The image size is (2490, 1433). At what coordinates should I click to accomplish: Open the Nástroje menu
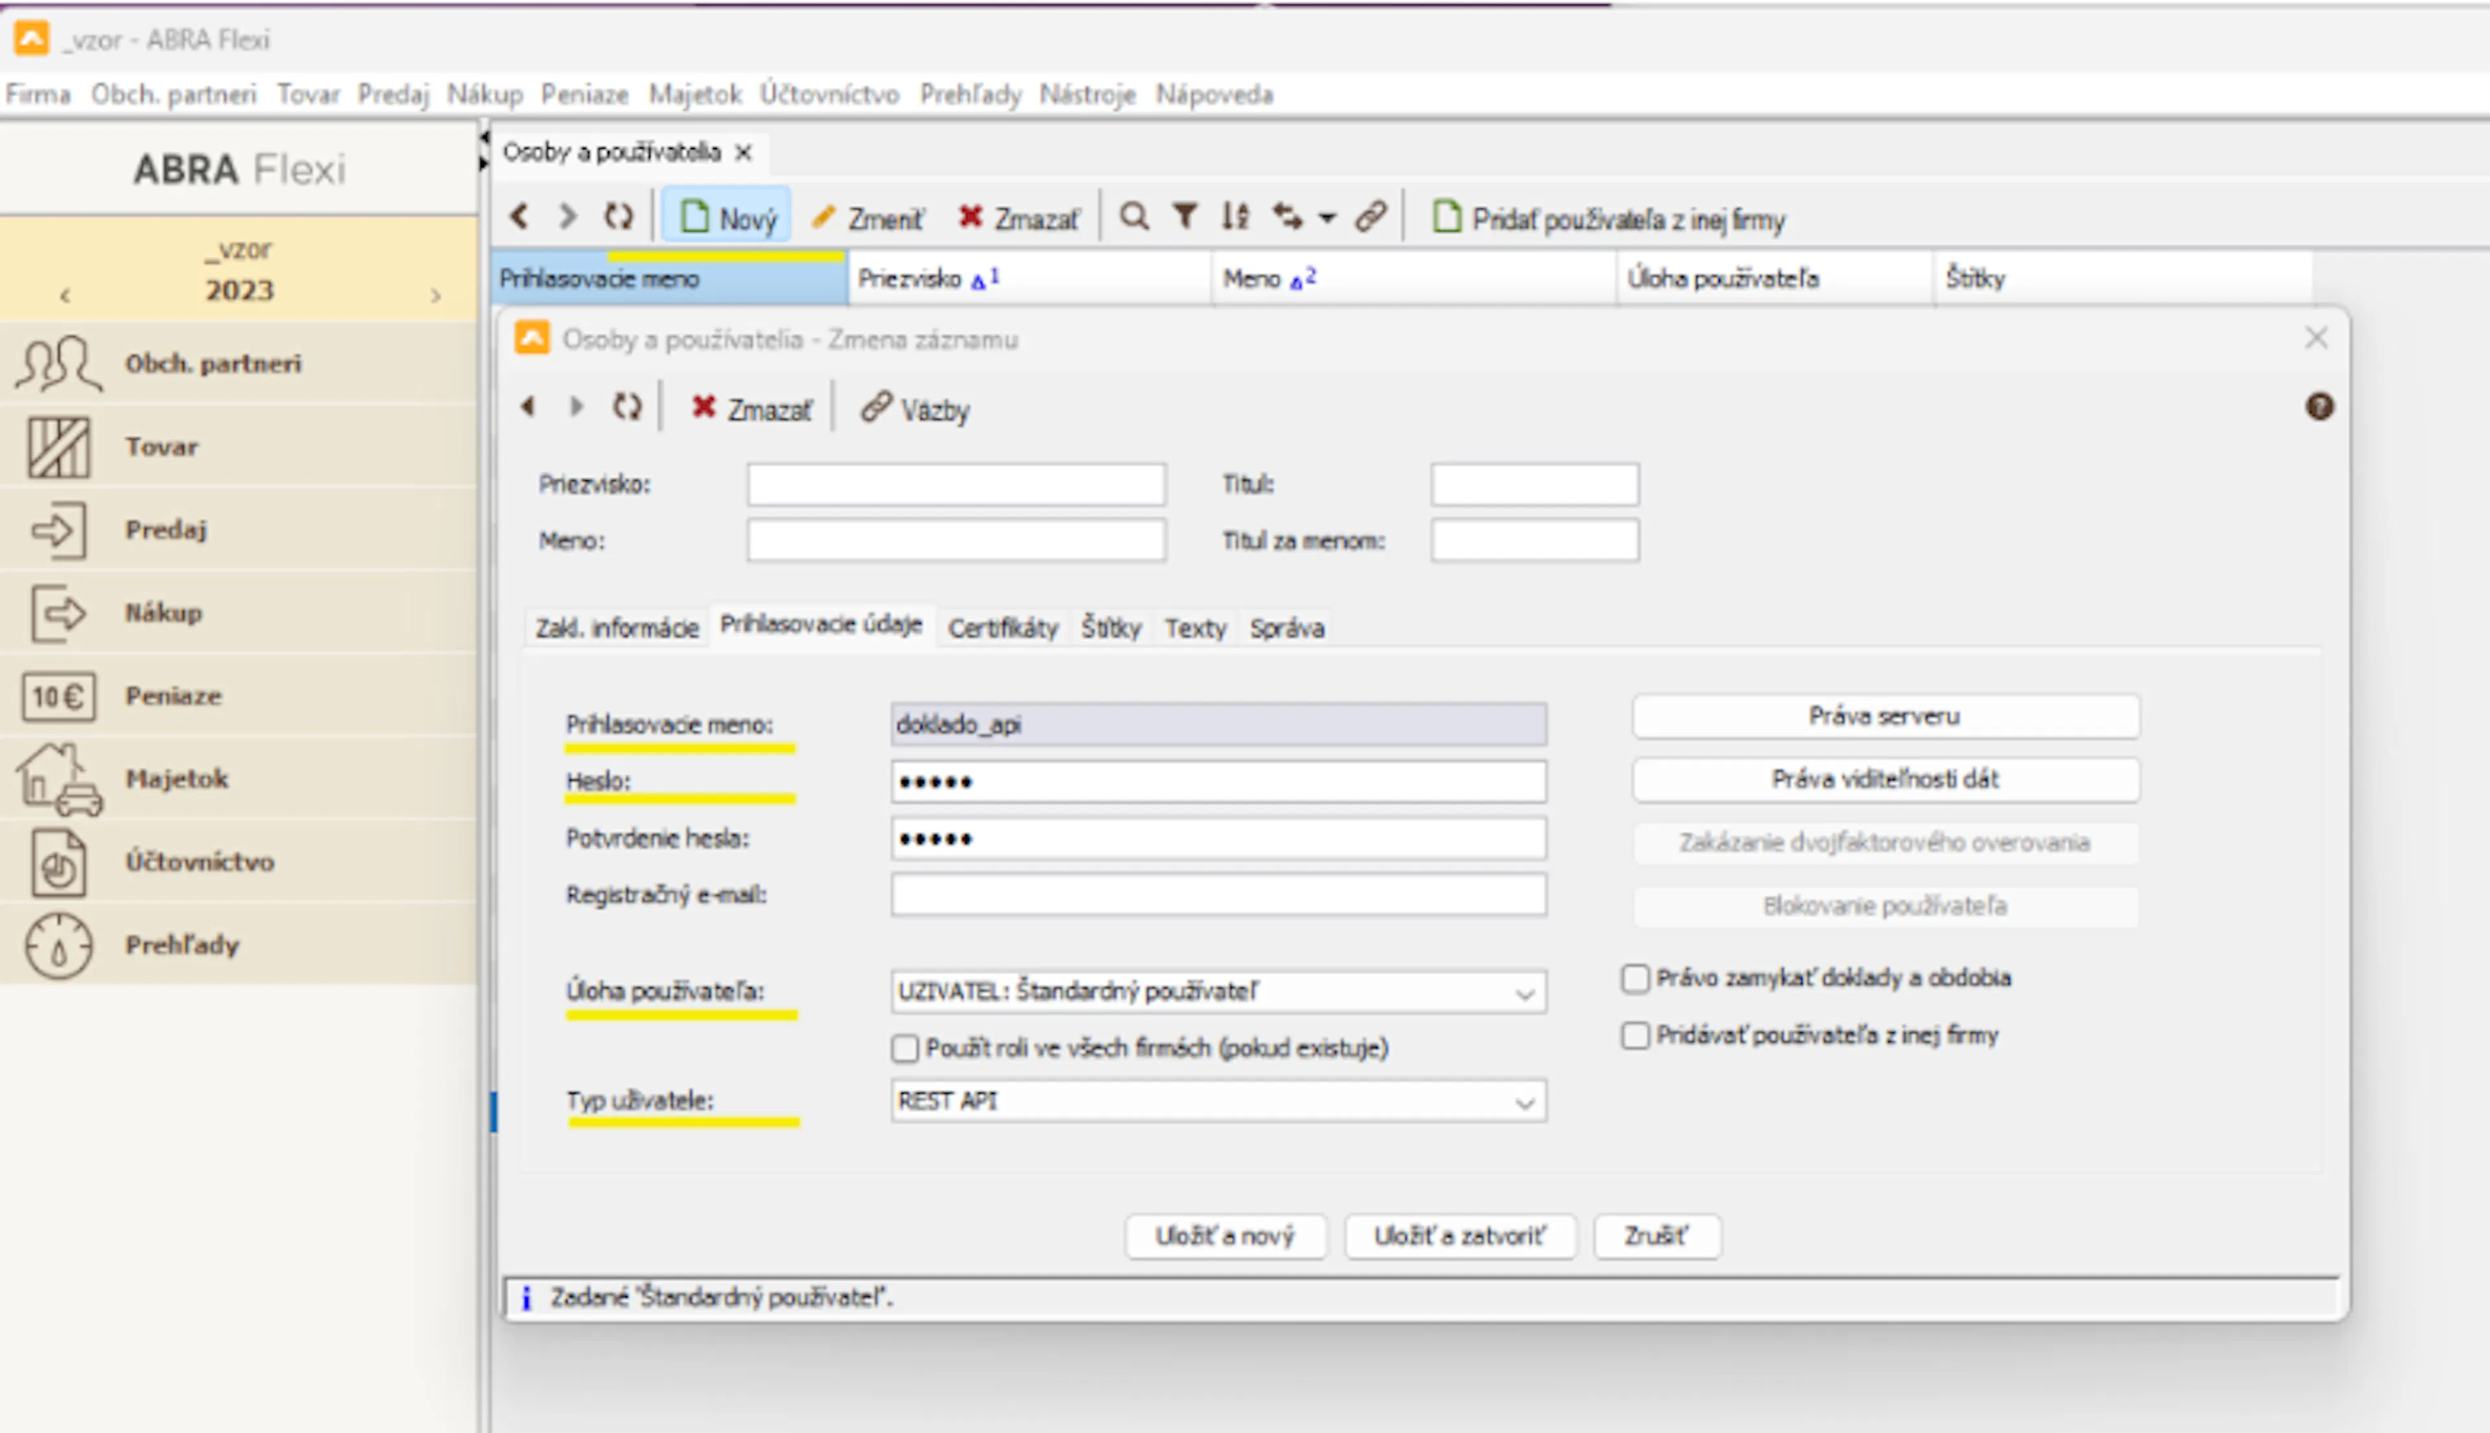click(1087, 95)
